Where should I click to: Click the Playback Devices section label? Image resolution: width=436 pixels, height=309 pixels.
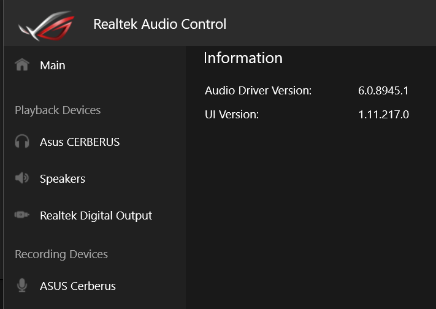(x=58, y=110)
